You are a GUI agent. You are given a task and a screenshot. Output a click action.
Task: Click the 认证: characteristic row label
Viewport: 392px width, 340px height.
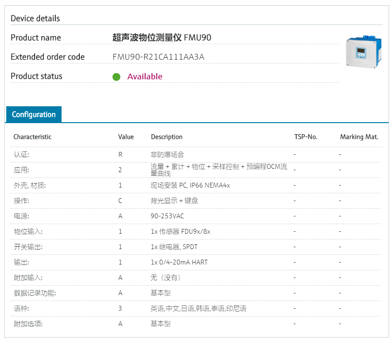click(x=22, y=154)
